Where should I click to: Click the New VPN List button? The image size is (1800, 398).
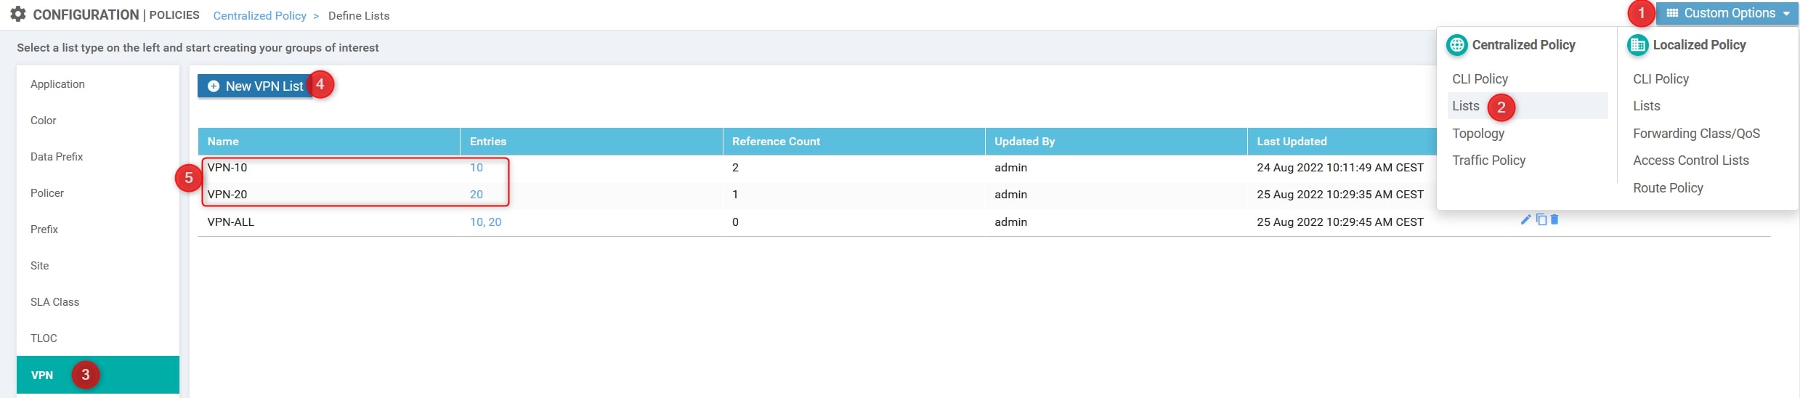point(255,86)
